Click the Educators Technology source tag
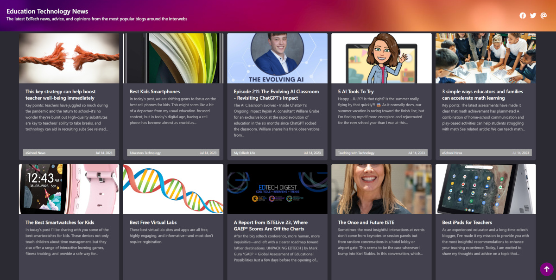 point(145,153)
